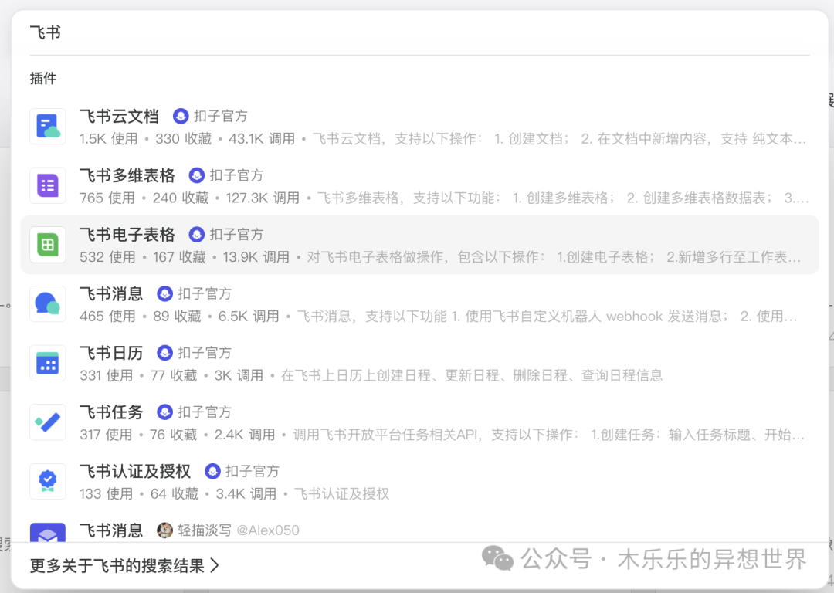
Task: Click the 330 收藏 stat text
Action: (x=184, y=139)
